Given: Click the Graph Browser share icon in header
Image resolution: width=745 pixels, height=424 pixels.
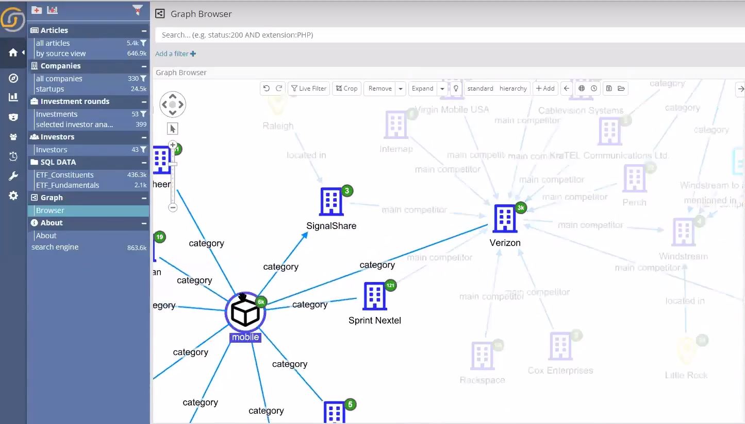Looking at the screenshot, I should coord(160,14).
